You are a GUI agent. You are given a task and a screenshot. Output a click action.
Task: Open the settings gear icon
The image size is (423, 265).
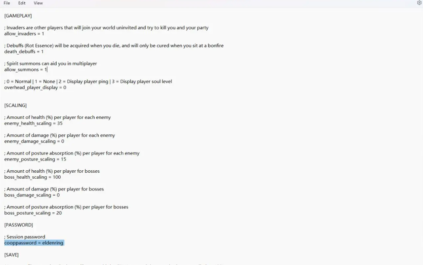[x=419, y=3]
